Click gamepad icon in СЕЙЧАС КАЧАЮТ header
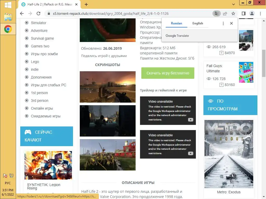The height and width of the screenshot is (199, 266). tap(28, 132)
